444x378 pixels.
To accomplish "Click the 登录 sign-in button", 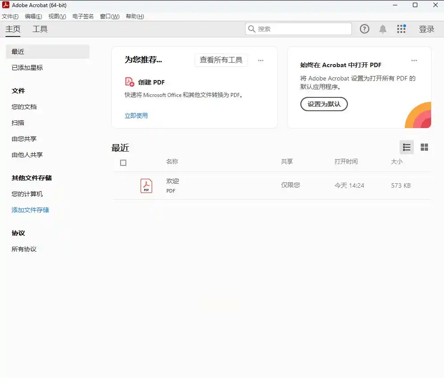I will click(x=427, y=29).
